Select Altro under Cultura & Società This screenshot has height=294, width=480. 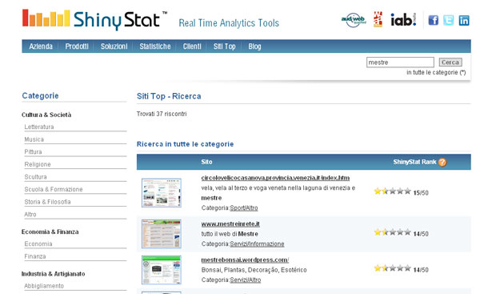click(x=30, y=215)
